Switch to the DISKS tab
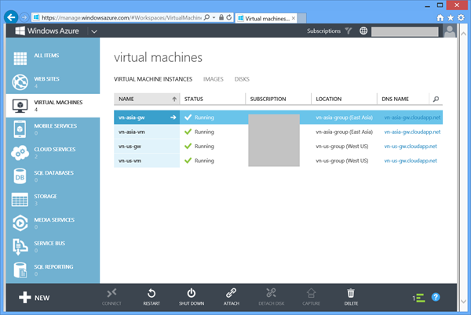This screenshot has height=315, width=471. coord(242,79)
